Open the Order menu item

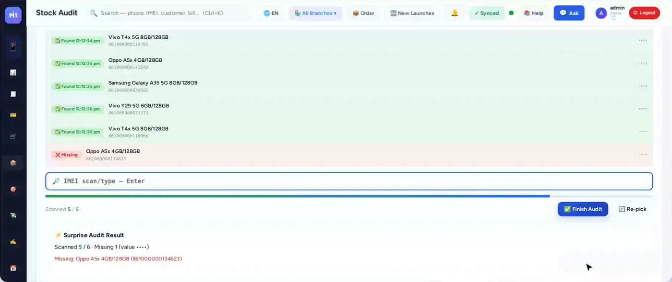point(363,13)
